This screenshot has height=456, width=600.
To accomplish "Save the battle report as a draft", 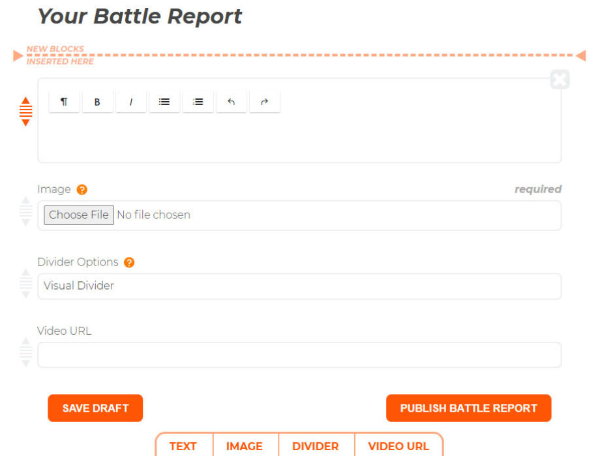I will (x=95, y=408).
